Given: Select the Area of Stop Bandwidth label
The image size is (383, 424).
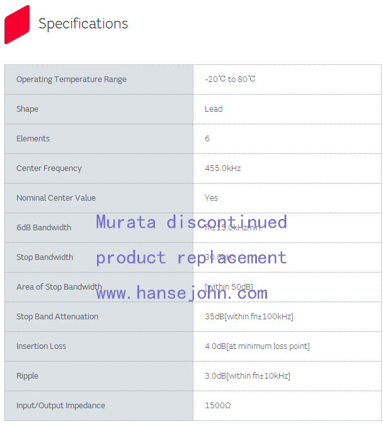Looking at the screenshot, I should pos(59,287).
